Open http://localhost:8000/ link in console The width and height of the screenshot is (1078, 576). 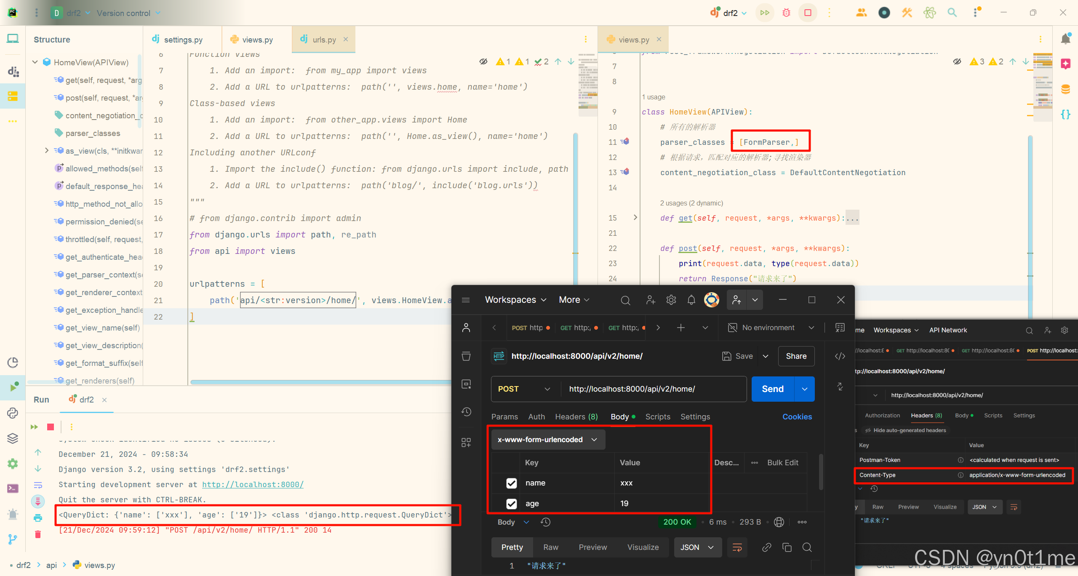[x=253, y=485]
